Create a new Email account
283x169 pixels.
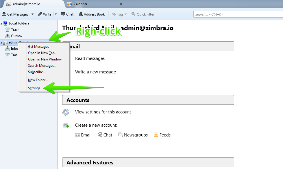pyautogui.click(x=83, y=135)
